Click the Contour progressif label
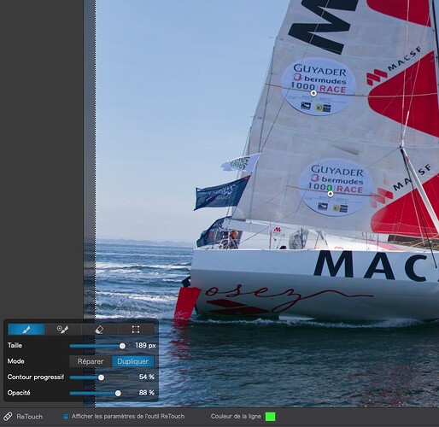Screen dimensions: 439x427 pos(36,377)
